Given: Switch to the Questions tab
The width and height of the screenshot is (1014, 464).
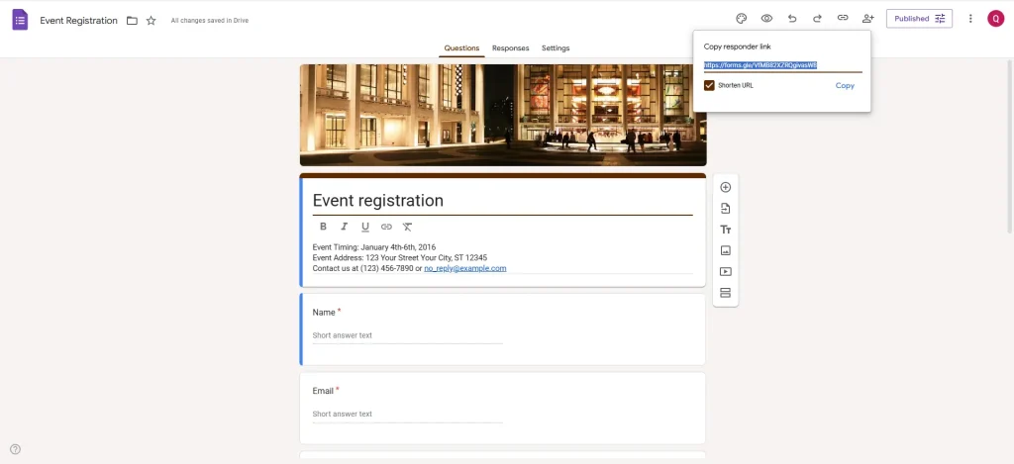Looking at the screenshot, I should pos(461,48).
